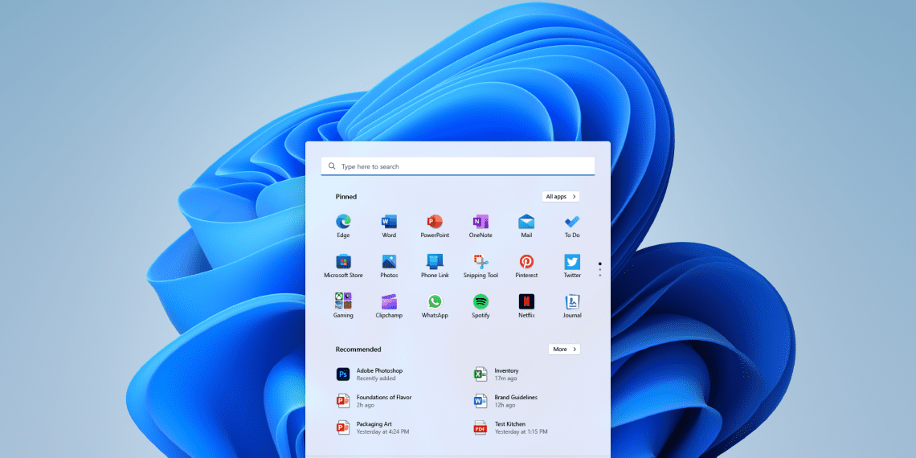Open the recommended Inventory spreadsheet
916x458 pixels.
(505, 374)
